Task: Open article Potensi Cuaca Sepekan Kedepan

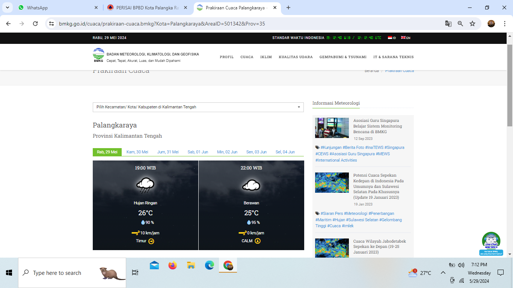Action: (x=379, y=186)
